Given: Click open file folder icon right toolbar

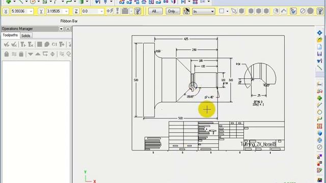Looking at the screenshot, I should (x=319, y=40).
